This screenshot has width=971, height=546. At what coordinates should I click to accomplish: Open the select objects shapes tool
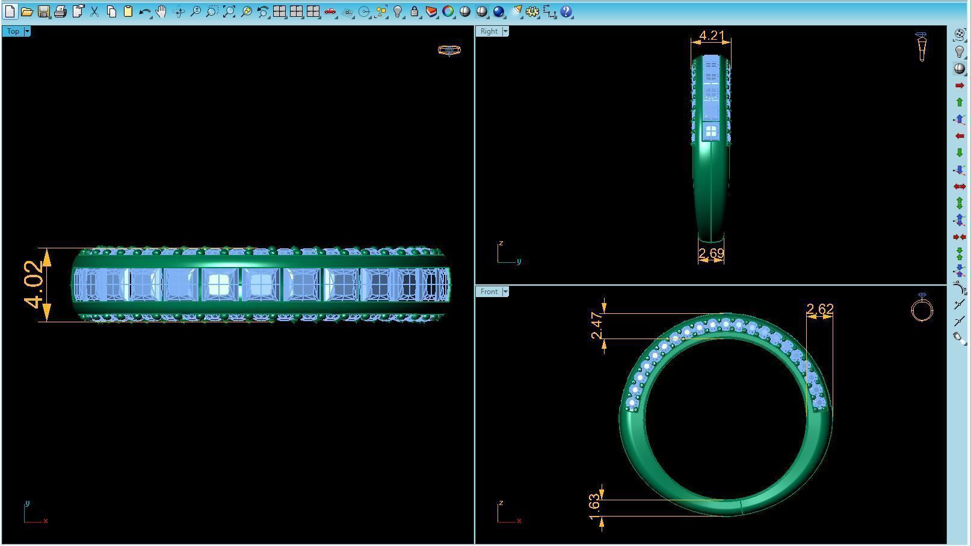[x=381, y=11]
